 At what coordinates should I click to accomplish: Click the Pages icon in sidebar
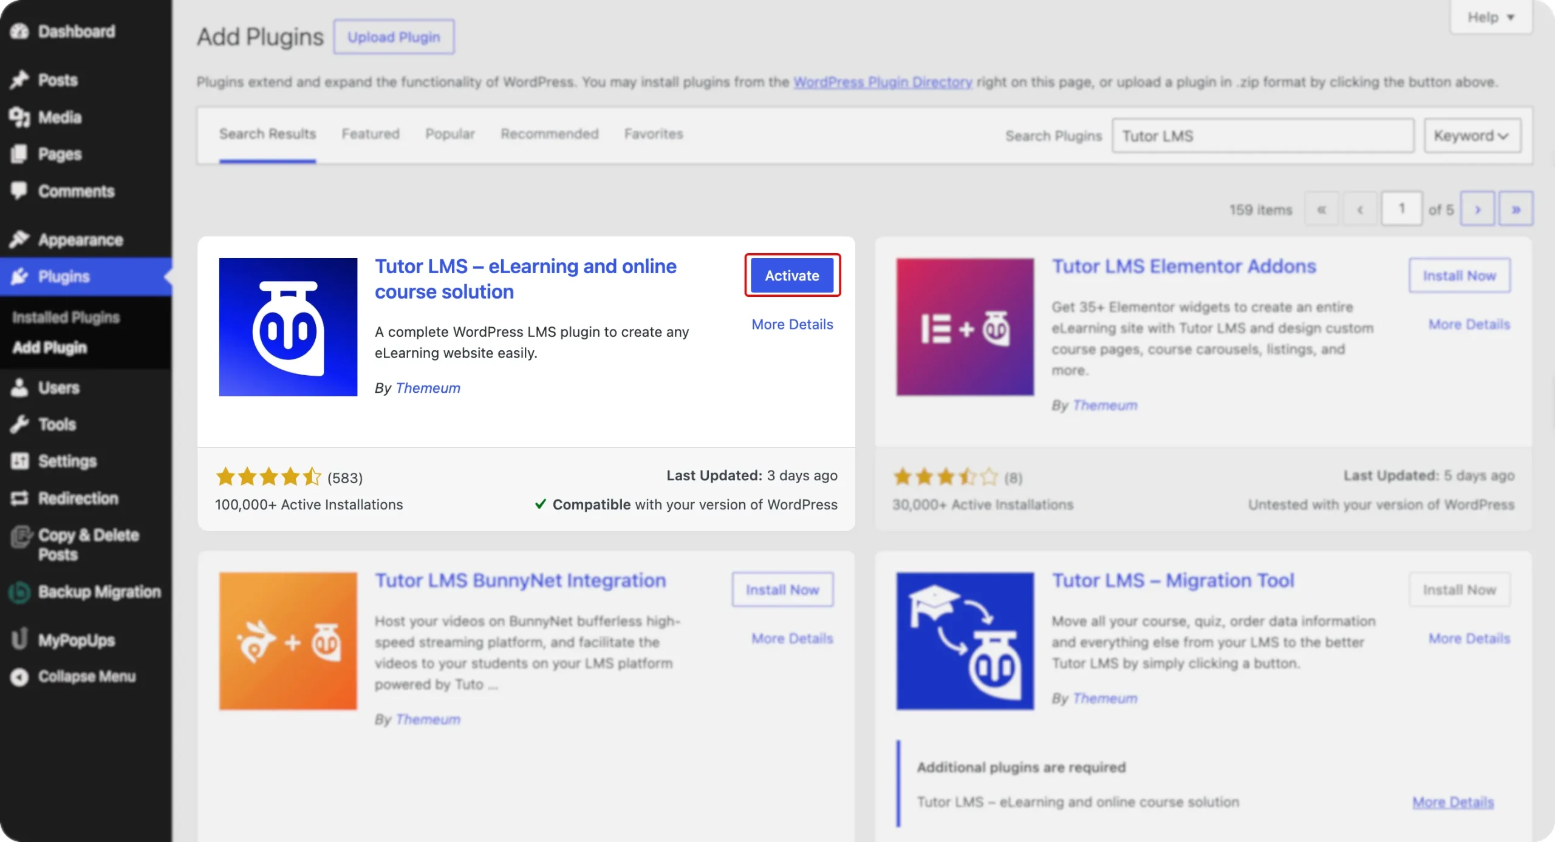tap(19, 154)
